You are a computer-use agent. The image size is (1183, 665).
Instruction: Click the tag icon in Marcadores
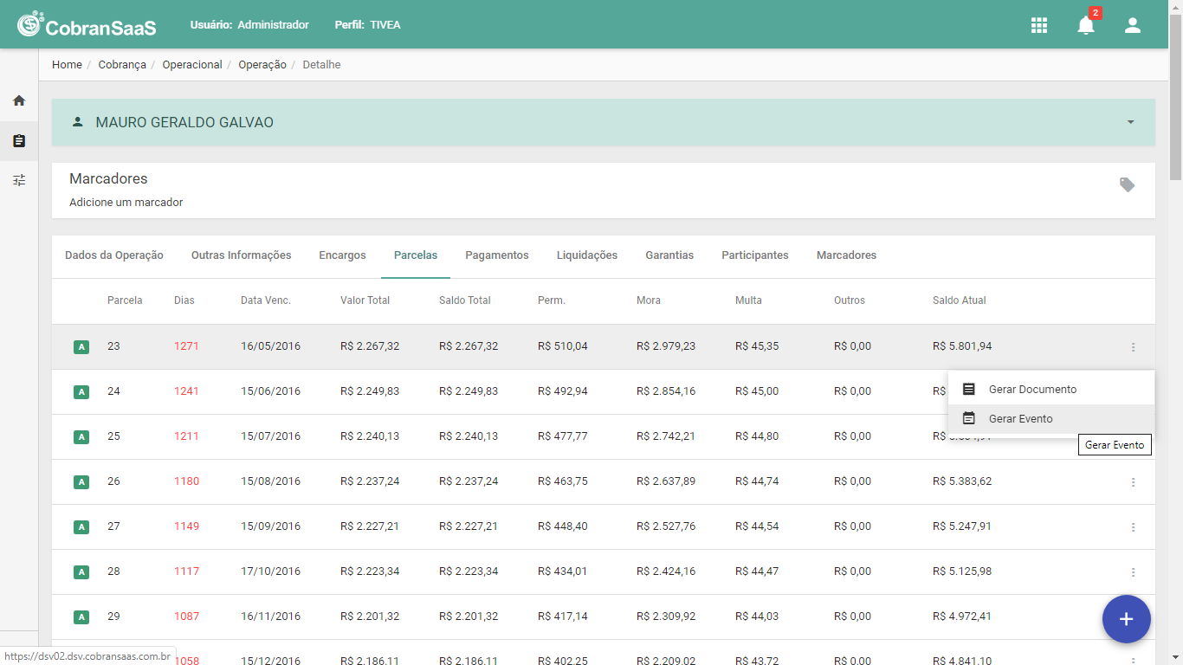tap(1127, 184)
